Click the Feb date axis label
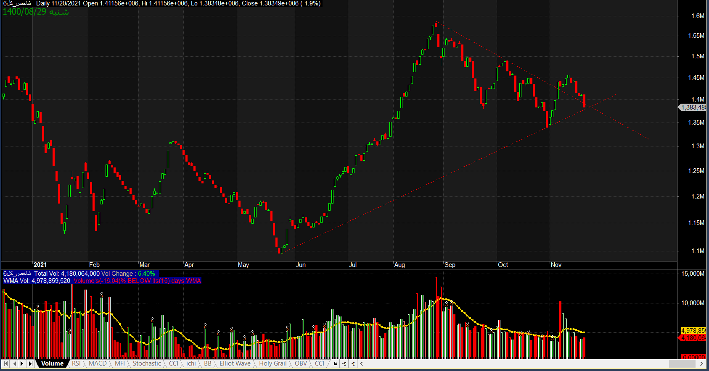 click(95, 265)
